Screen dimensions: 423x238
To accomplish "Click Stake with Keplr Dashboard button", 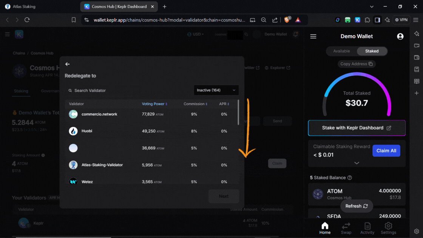I will click(357, 128).
